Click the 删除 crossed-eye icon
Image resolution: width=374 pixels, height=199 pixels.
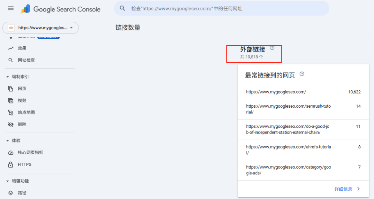coord(11,124)
